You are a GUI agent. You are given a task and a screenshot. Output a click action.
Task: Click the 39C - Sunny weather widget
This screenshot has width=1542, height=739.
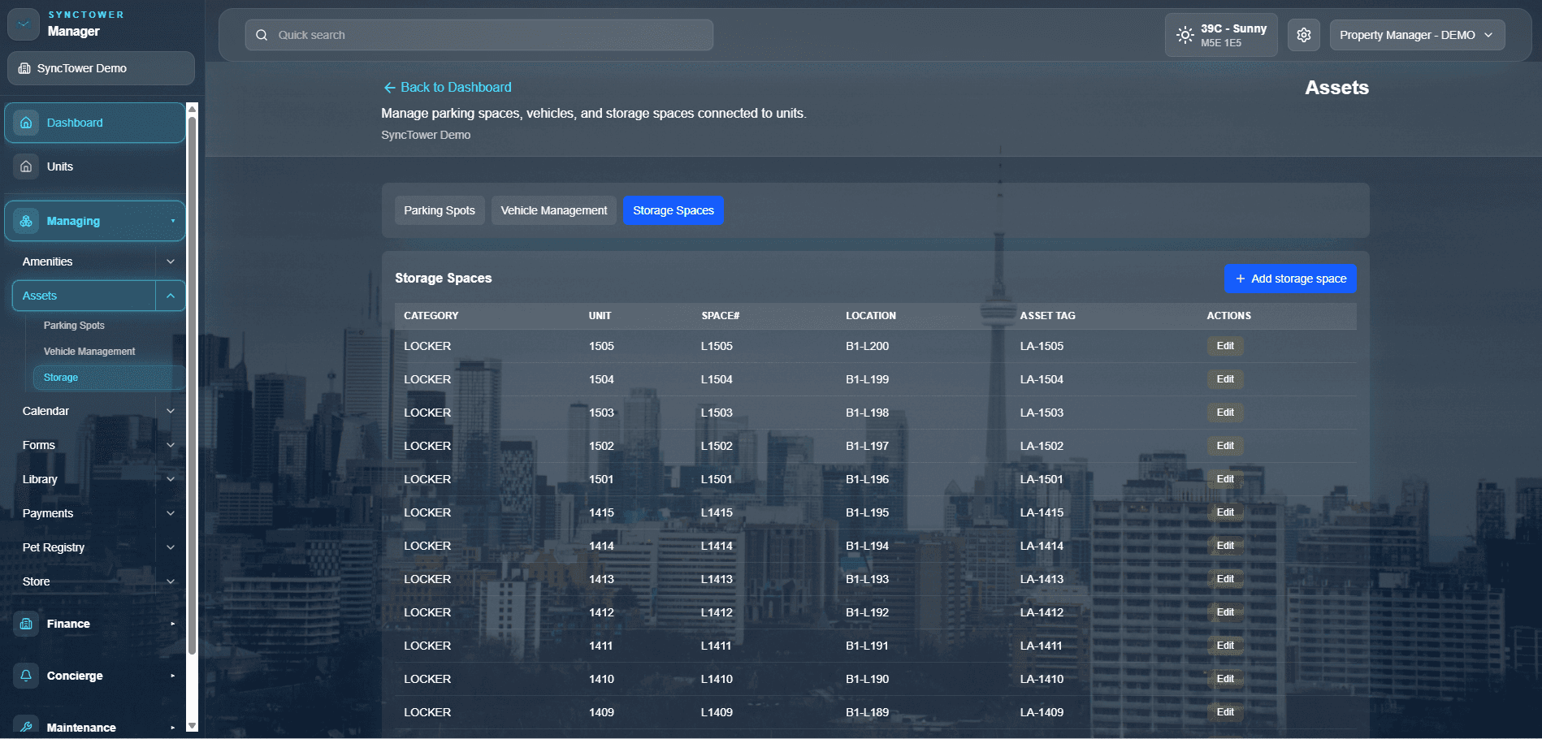click(1221, 35)
